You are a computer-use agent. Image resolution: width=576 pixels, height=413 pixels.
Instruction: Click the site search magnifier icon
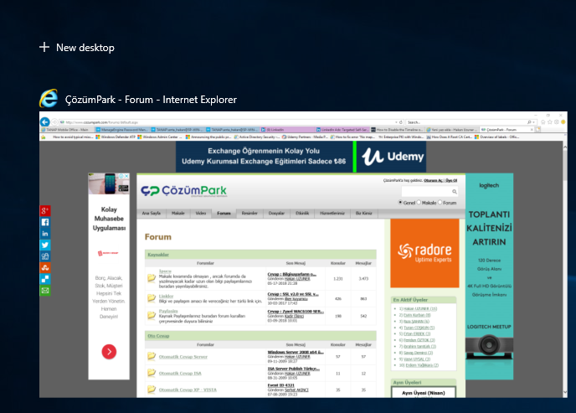(454, 192)
